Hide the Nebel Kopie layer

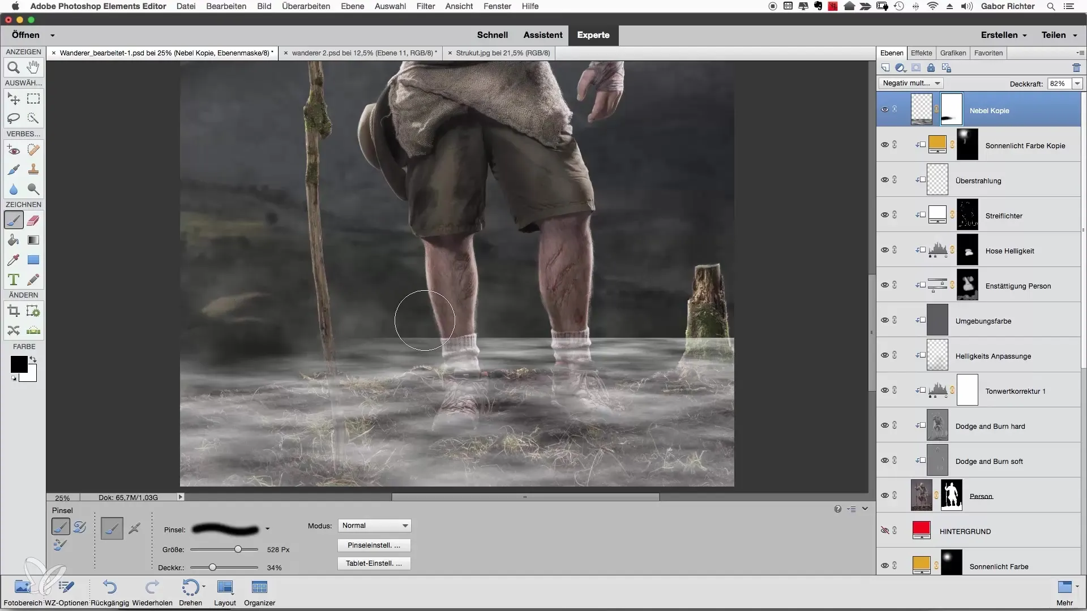click(884, 110)
